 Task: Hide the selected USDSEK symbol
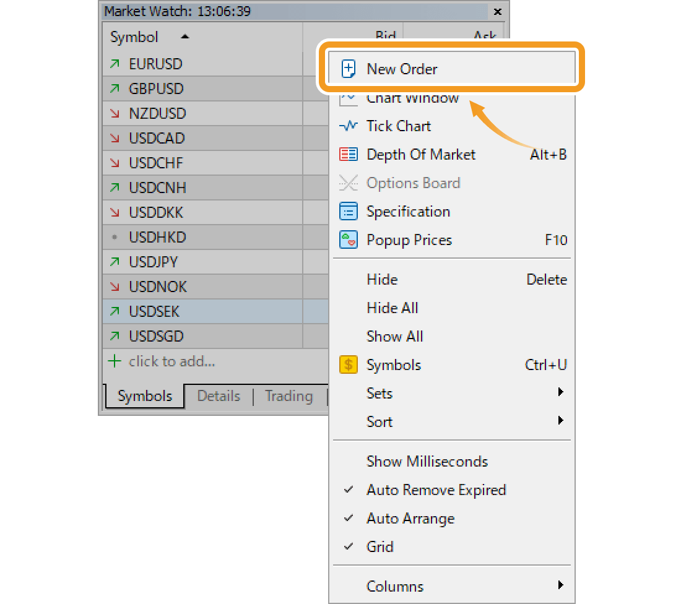(x=381, y=279)
